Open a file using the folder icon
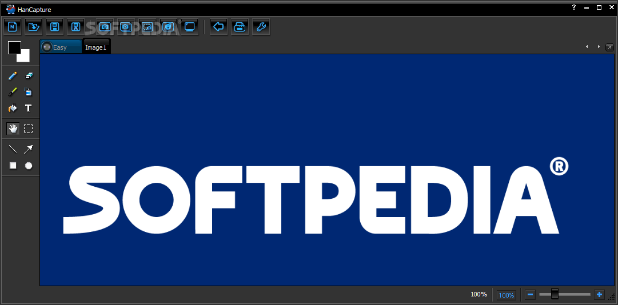This screenshot has height=305, width=618. (x=34, y=27)
